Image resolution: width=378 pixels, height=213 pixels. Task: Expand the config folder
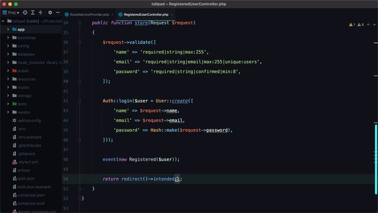tap(8, 46)
